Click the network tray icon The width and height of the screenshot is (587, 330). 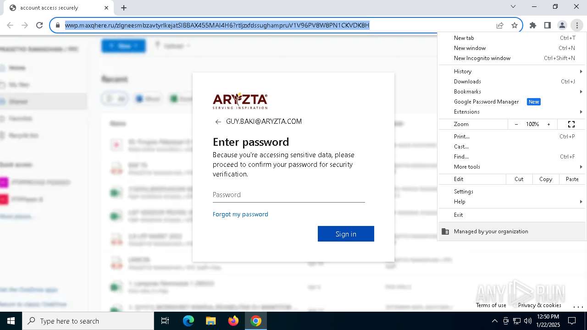516,321
